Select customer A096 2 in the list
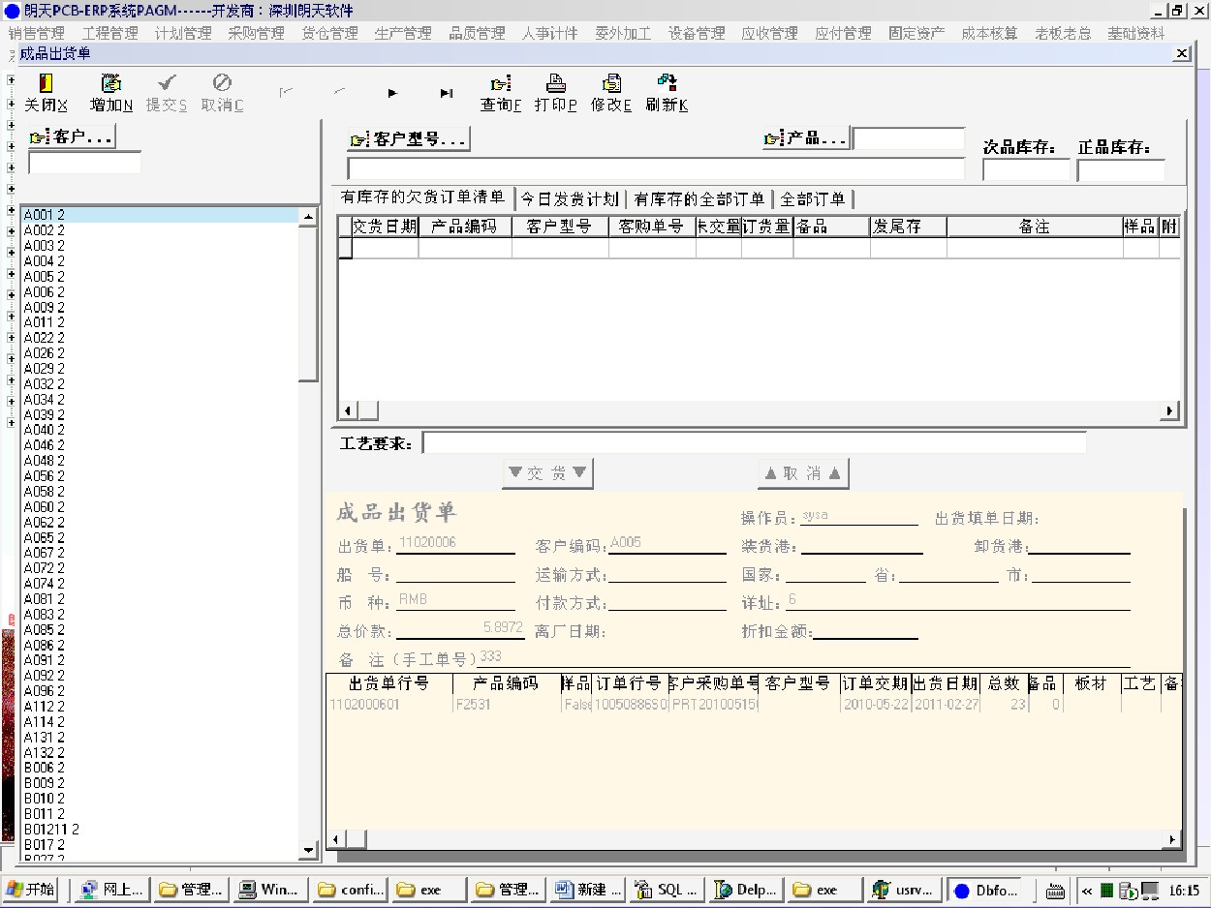The height and width of the screenshot is (908, 1211). 160,691
